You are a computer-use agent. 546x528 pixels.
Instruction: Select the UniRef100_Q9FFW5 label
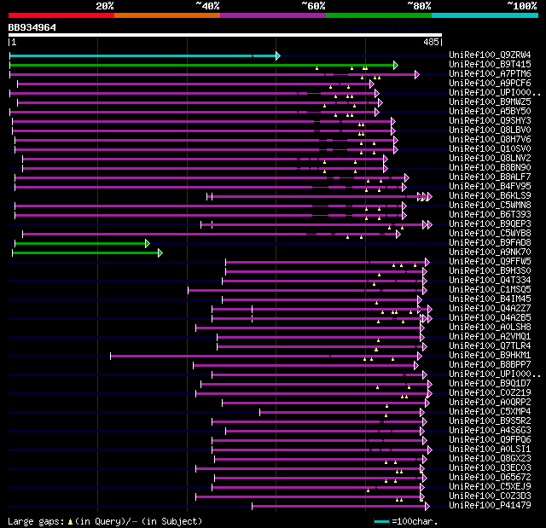coord(490,262)
